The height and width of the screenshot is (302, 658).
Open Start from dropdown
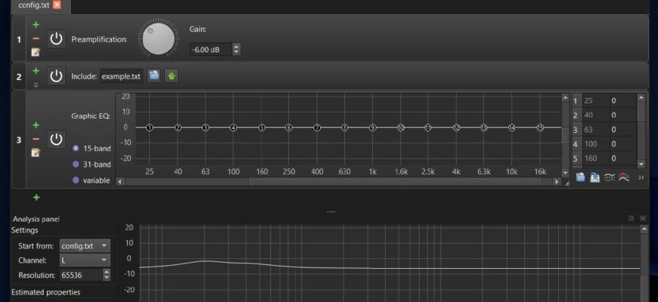coord(85,245)
